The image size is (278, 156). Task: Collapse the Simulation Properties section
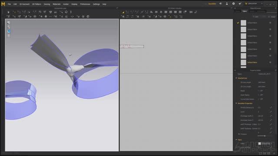(236, 103)
